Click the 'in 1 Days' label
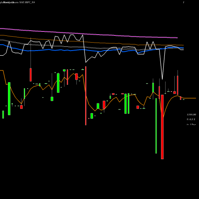This screenshot has width=199, height=199. click(x=191, y=124)
